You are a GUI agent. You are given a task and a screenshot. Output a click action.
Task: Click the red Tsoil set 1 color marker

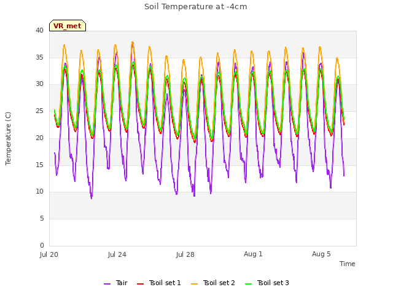point(140,284)
